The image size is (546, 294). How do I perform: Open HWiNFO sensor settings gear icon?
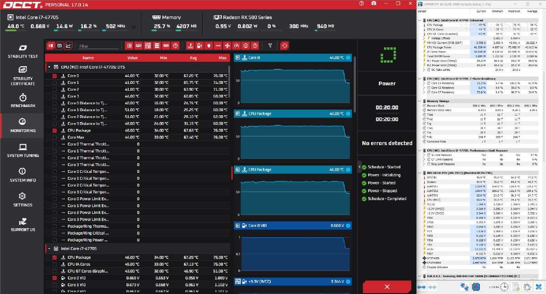[527, 287]
